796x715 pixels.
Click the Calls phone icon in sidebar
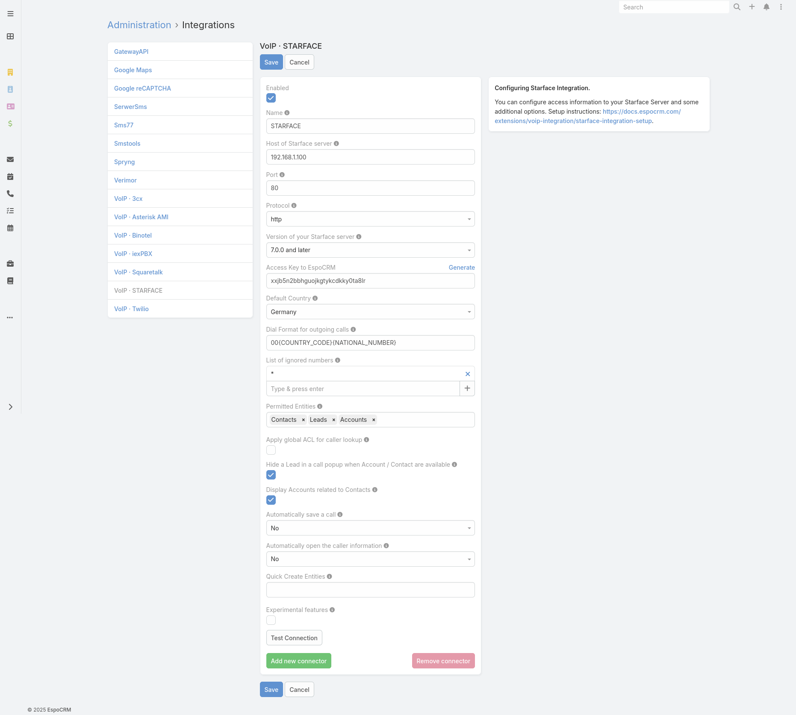(x=10, y=194)
